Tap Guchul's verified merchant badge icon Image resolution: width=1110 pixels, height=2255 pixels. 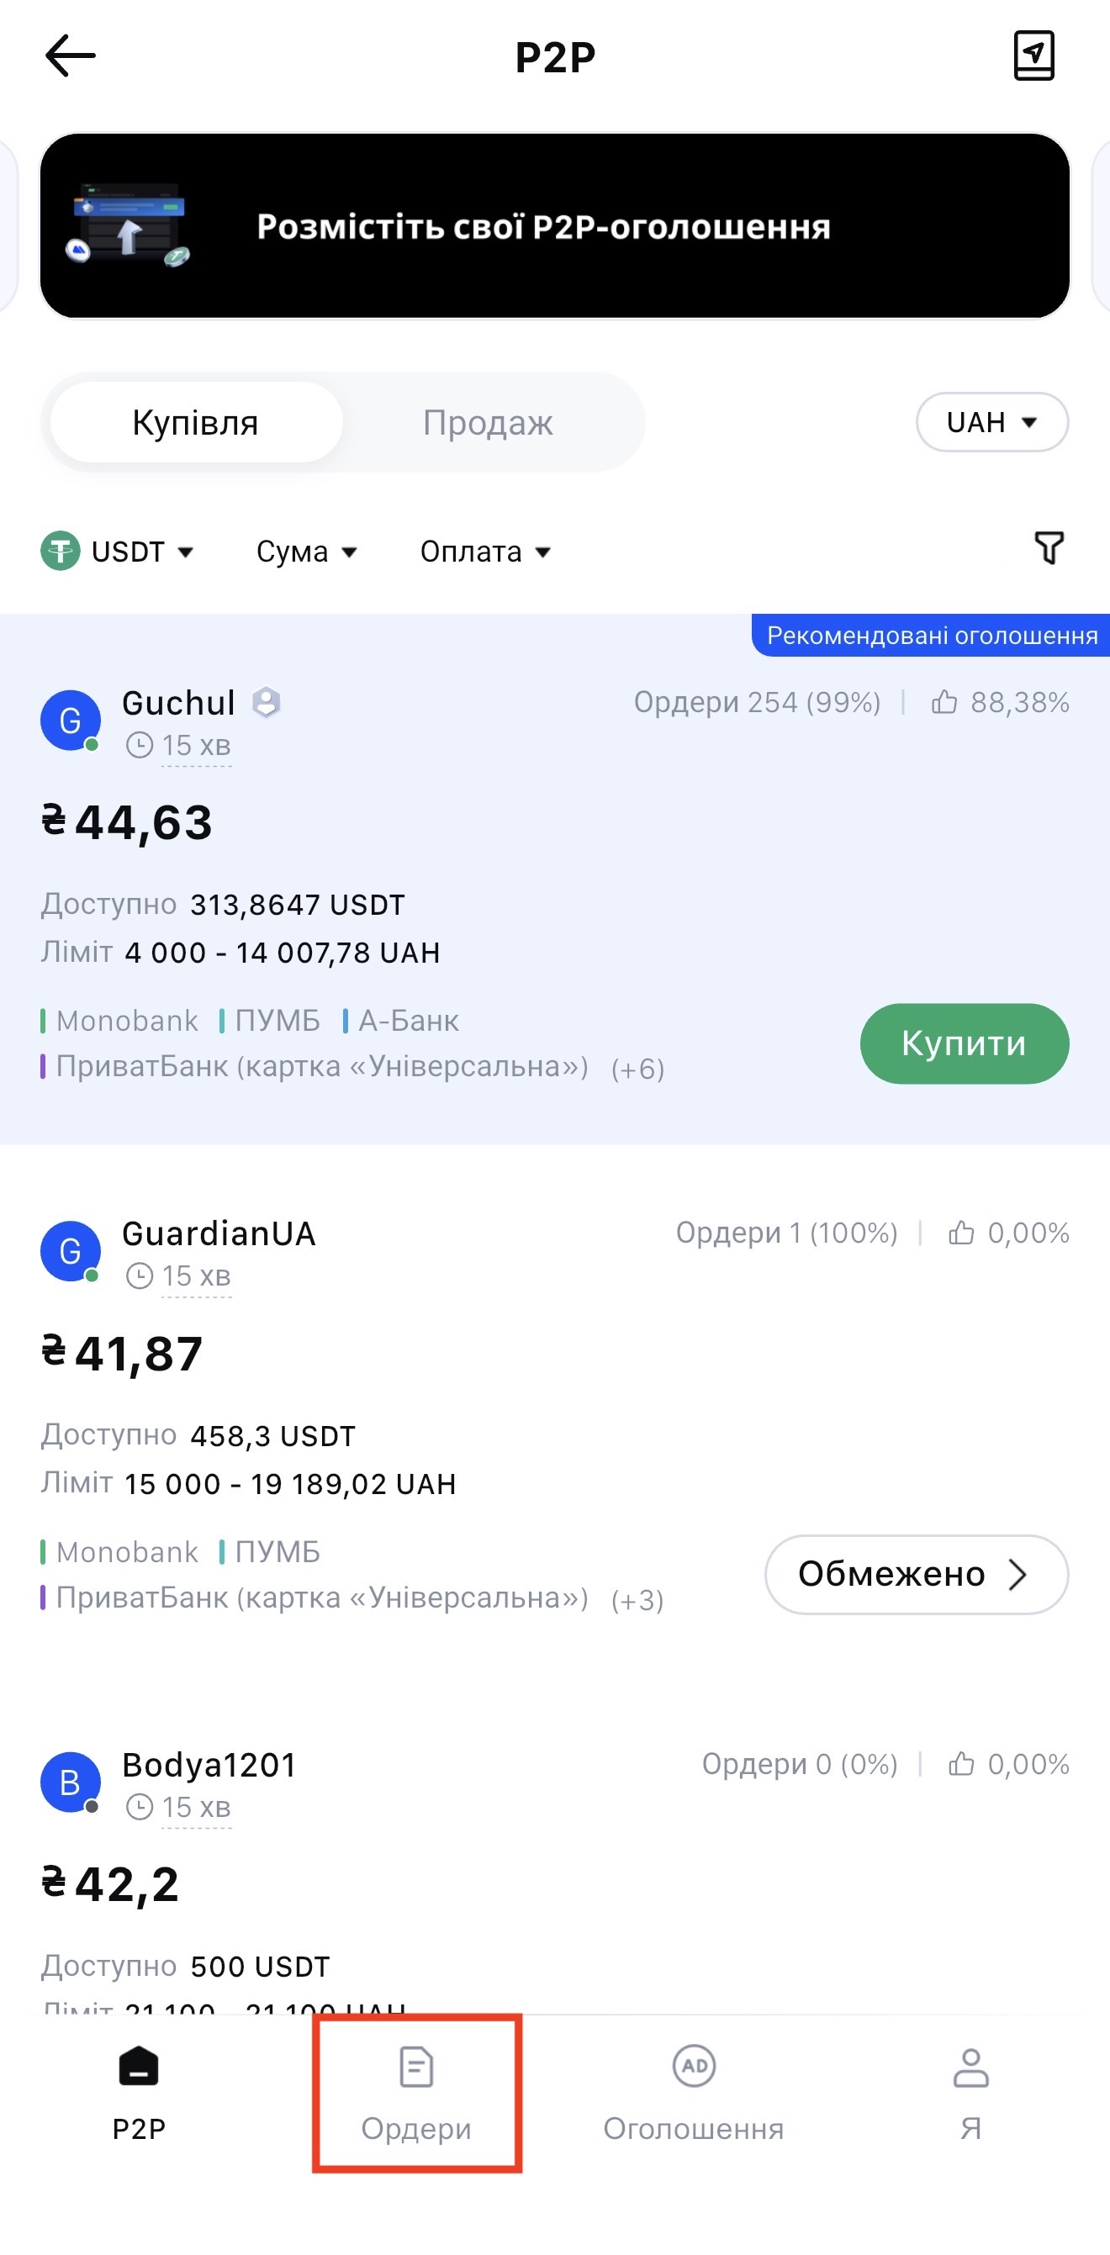coord(266,702)
